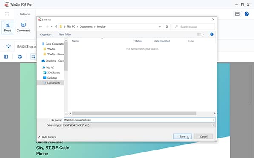This screenshot has width=254, height=158.
Task: Open the Actions tab
Action: (x=25, y=14)
